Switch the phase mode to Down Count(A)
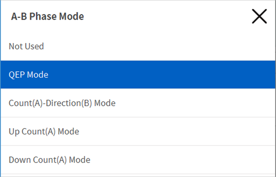Screen dimensions: 276x177 click(49, 160)
